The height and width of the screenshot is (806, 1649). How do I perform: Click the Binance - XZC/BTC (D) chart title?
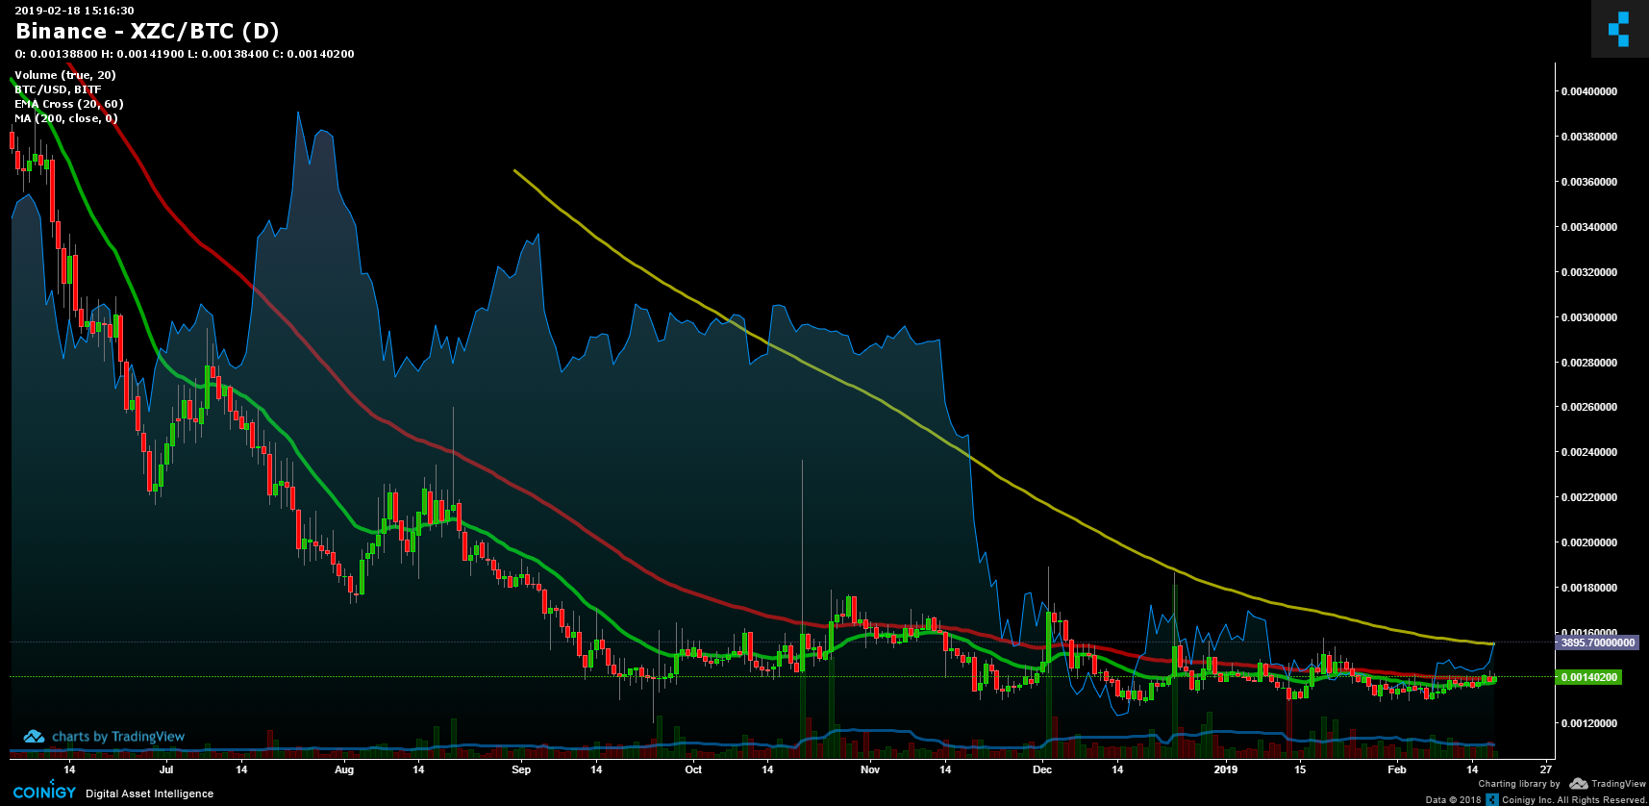tap(147, 32)
